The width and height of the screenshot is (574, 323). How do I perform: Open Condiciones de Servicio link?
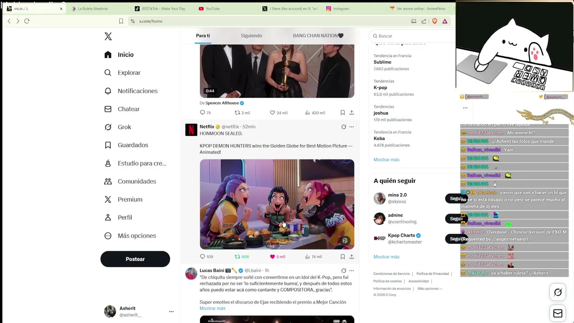pyautogui.click(x=391, y=274)
